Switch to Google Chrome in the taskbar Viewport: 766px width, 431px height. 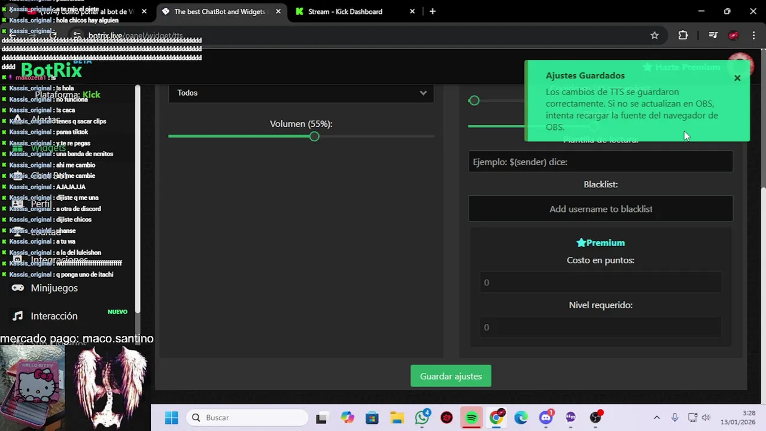tap(496, 418)
